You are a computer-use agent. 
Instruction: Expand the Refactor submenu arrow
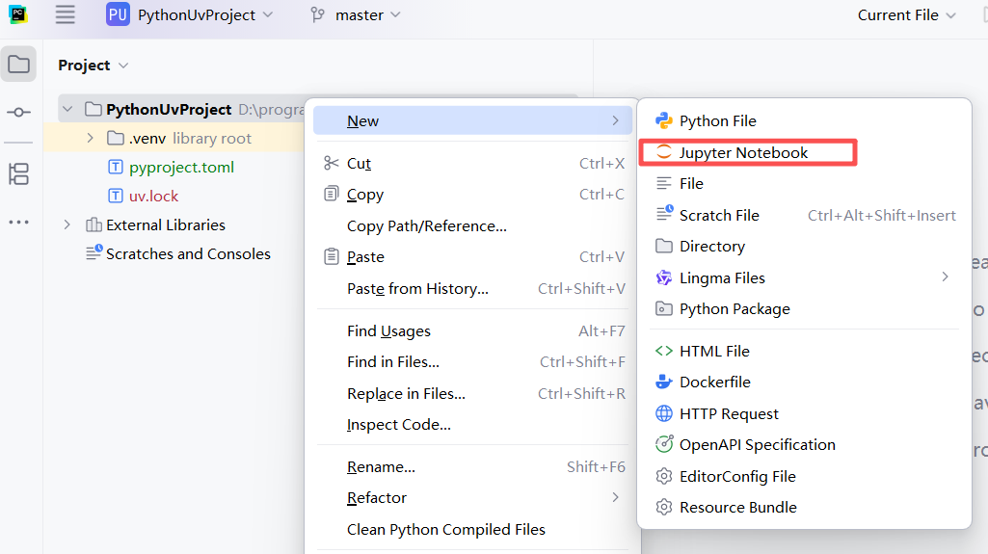616,497
